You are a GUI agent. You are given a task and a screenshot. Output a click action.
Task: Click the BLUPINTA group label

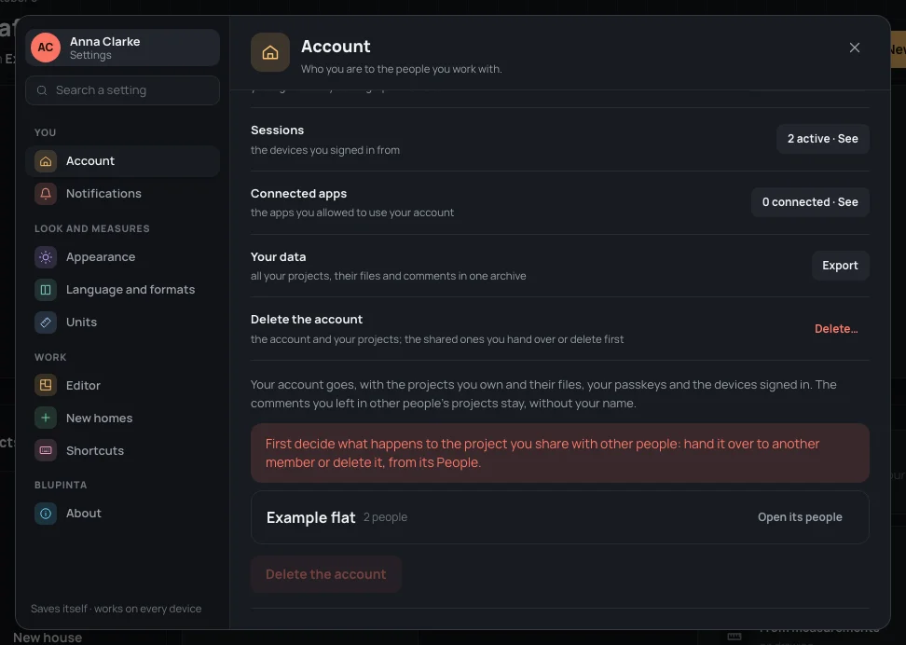pos(61,485)
